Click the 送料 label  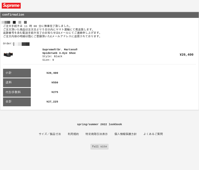(x=17, y=83)
